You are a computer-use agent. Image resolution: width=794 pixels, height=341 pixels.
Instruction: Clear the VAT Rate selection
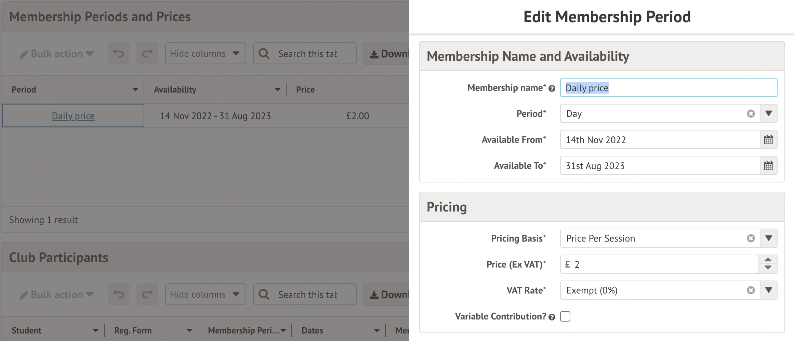tap(751, 290)
